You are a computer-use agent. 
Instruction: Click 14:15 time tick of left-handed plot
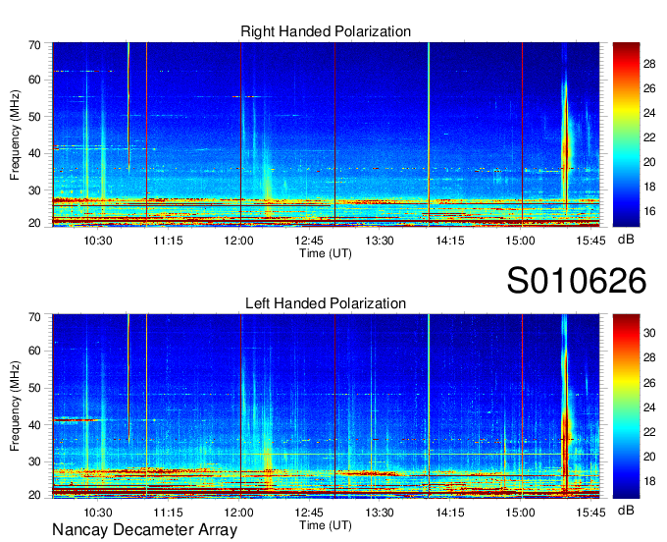coord(450,513)
